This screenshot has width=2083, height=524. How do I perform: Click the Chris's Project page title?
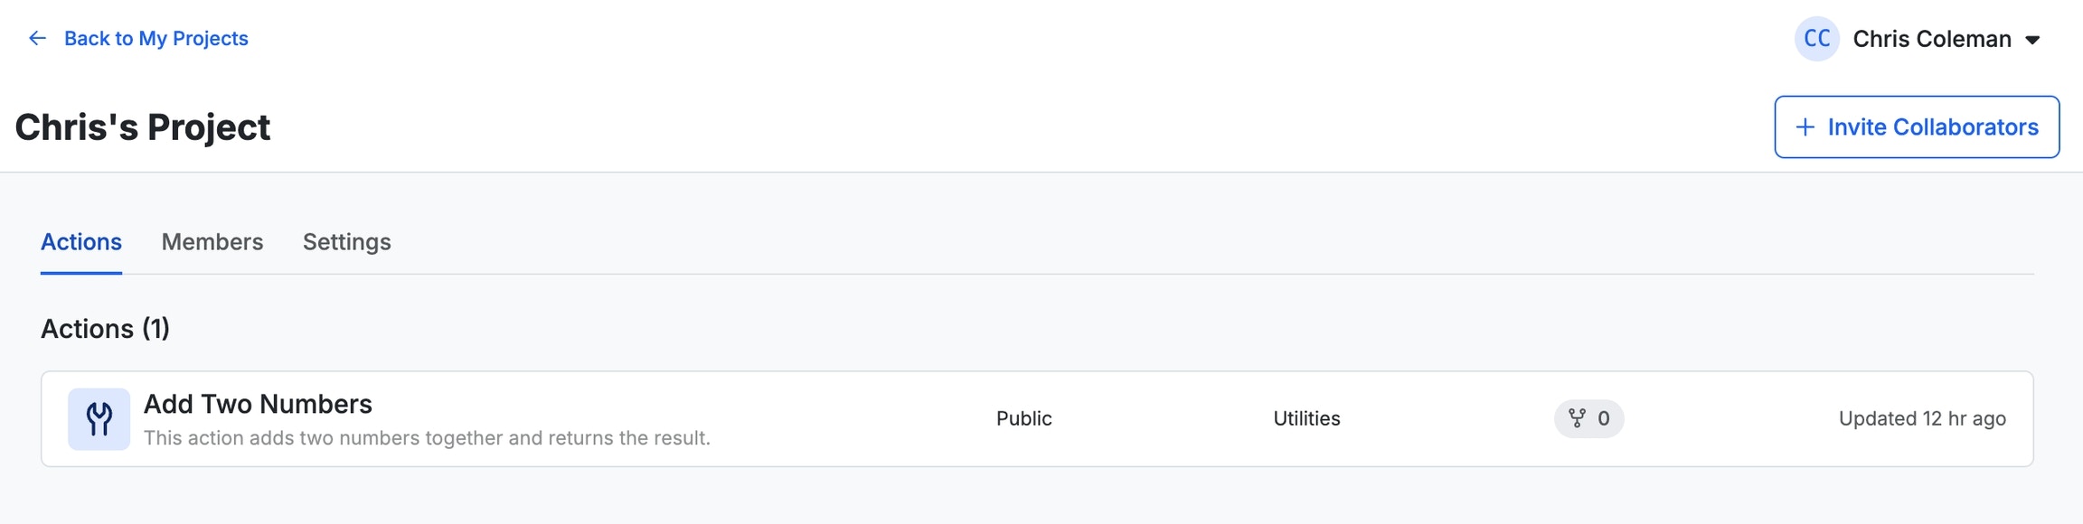point(143,127)
